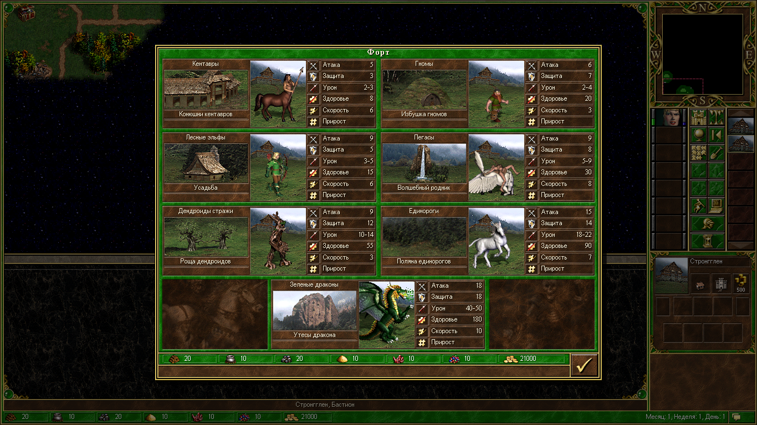
Task: Open Kingdom Overview castle button
Action: 698,118
